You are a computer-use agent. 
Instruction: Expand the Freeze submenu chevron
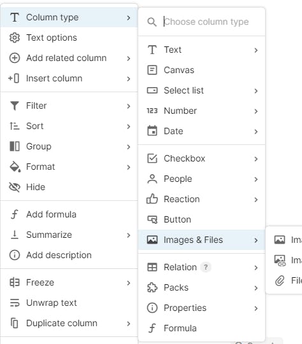tap(129, 283)
